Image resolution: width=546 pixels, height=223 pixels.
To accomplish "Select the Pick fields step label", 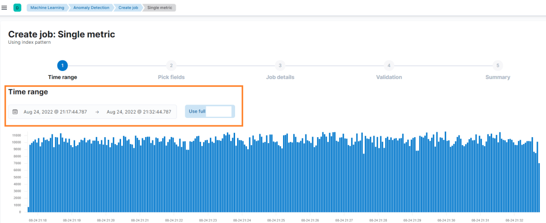I will 171,77.
